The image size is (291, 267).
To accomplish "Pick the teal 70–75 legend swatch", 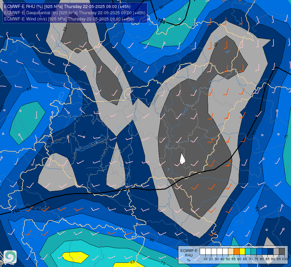I will click(254, 252).
